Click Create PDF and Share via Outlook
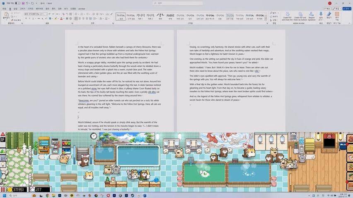This screenshot has width=353, height=198. coord(300,16)
